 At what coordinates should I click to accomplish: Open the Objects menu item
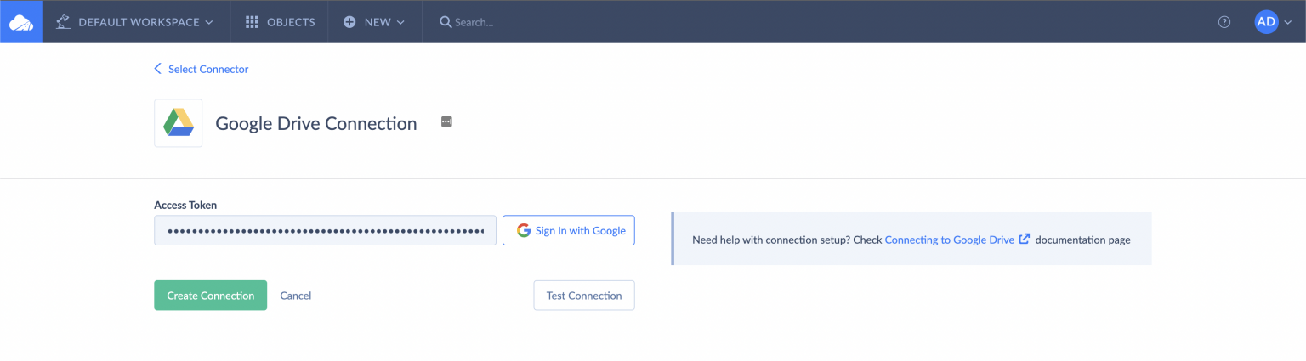click(x=291, y=22)
